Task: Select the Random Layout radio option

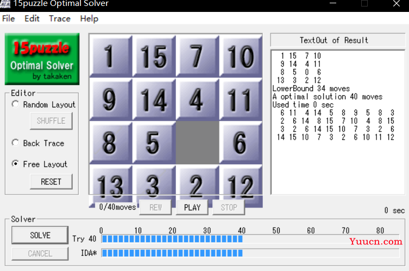Action: coord(15,105)
